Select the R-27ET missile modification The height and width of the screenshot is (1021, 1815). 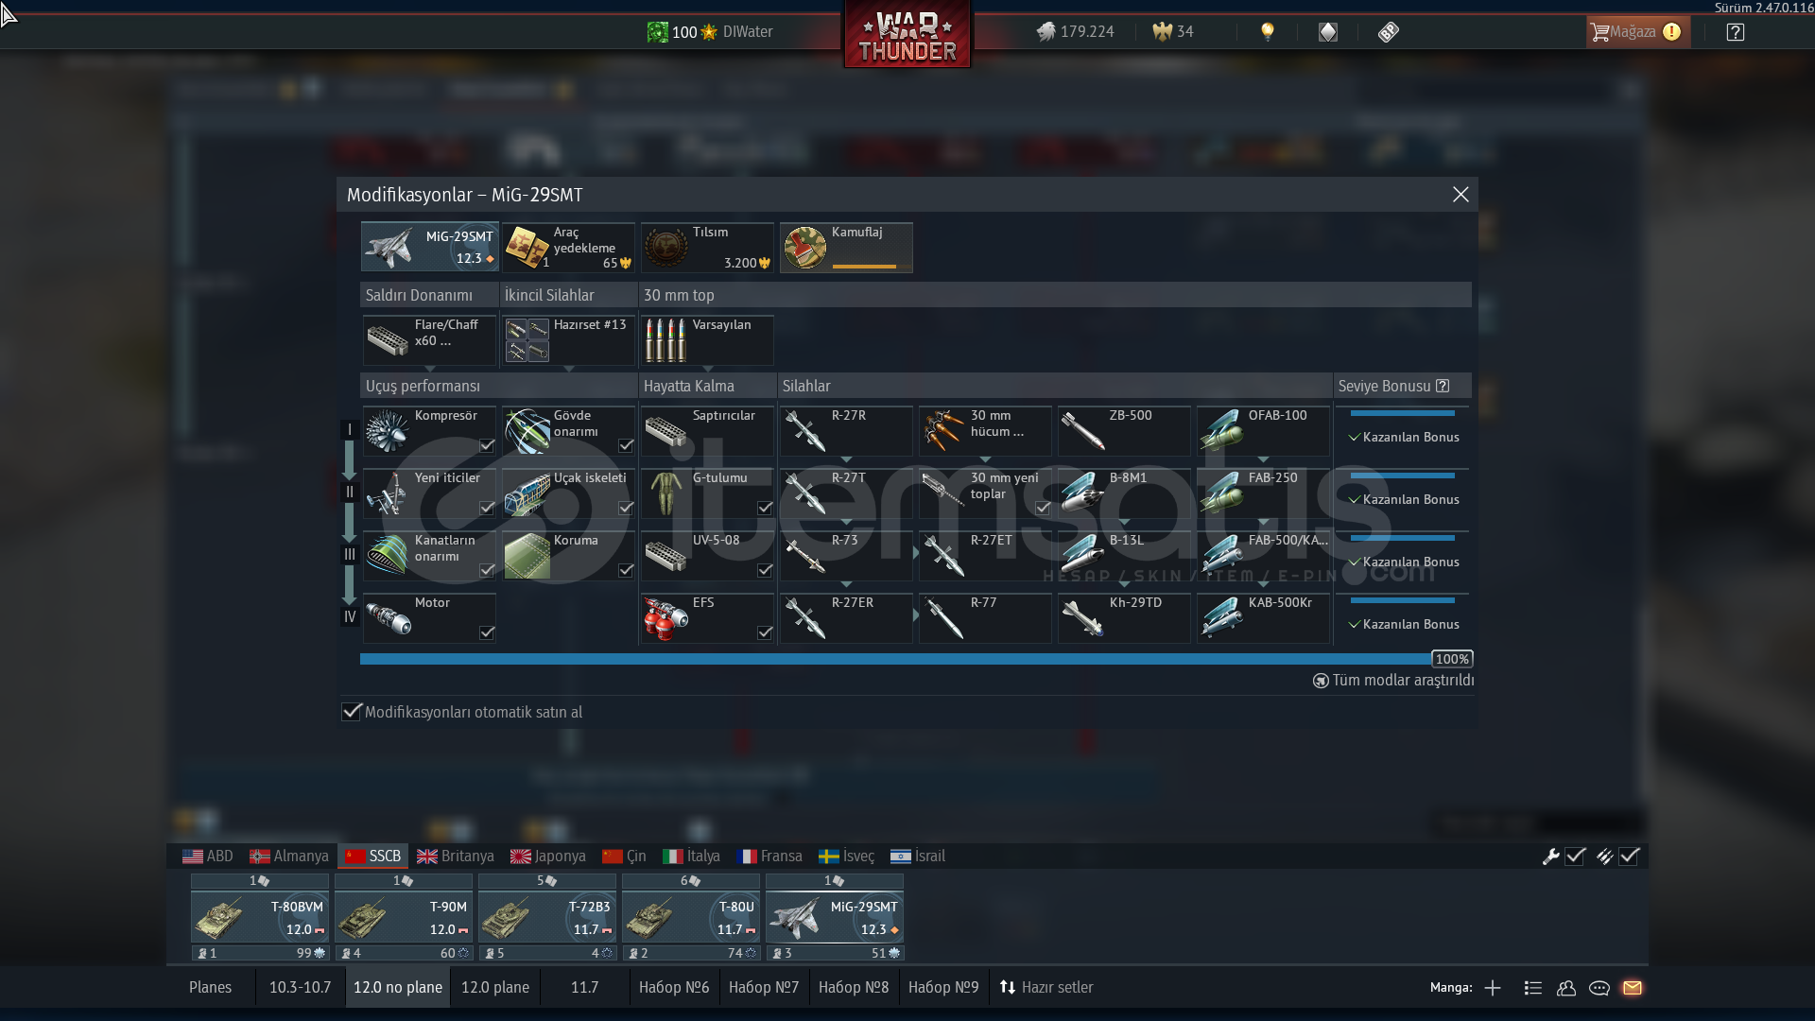(985, 556)
